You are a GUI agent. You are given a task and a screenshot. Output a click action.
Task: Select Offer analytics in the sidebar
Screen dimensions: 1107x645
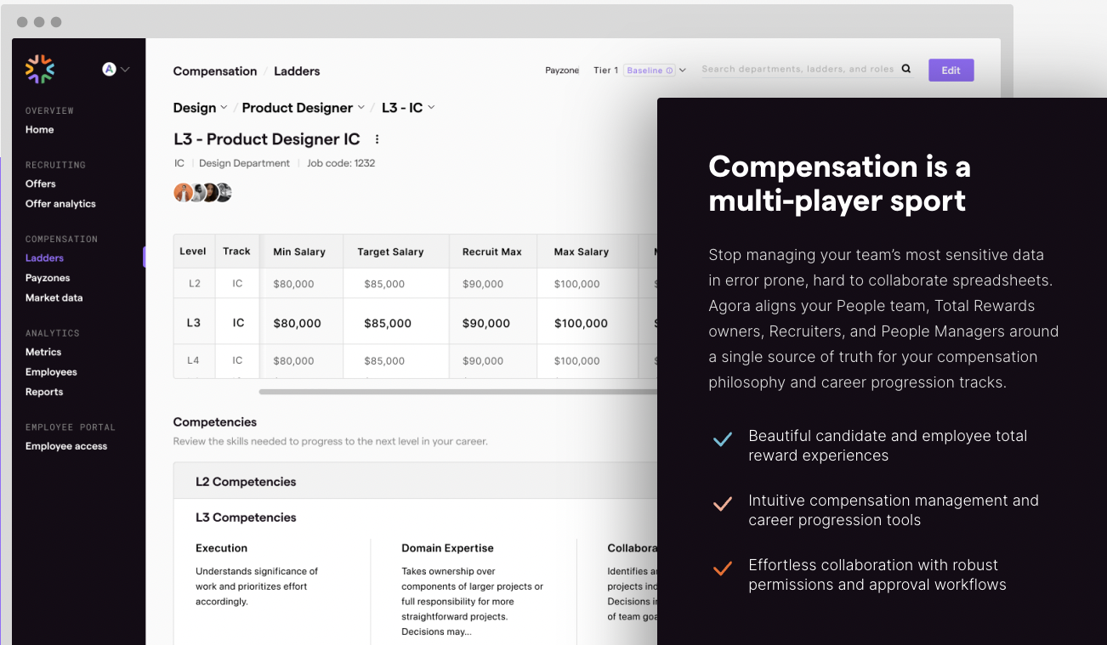[x=60, y=204]
